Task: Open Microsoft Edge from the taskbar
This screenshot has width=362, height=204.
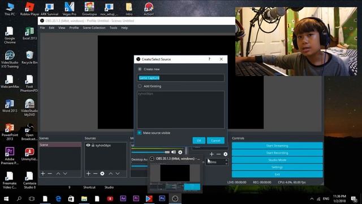Action: [58, 199]
